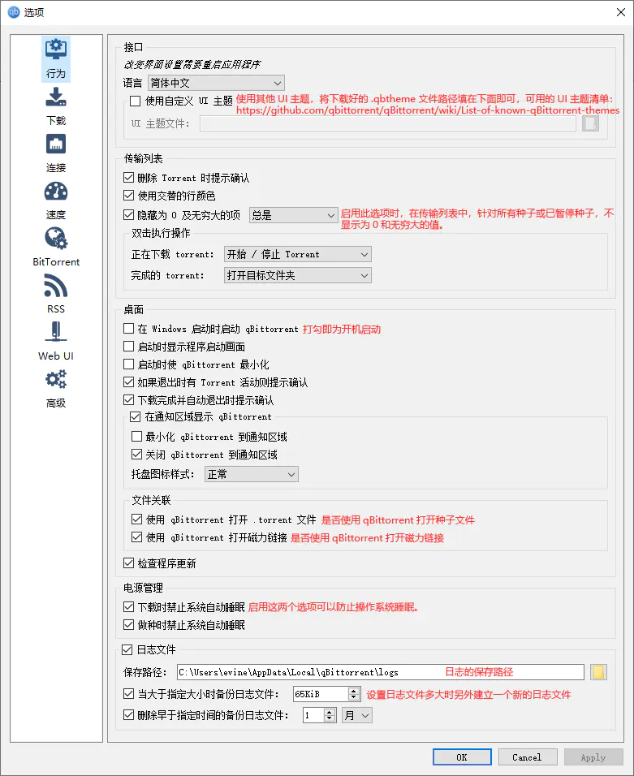Click the Cancel button
Viewport: 634px width, 776px height.
pos(527,757)
